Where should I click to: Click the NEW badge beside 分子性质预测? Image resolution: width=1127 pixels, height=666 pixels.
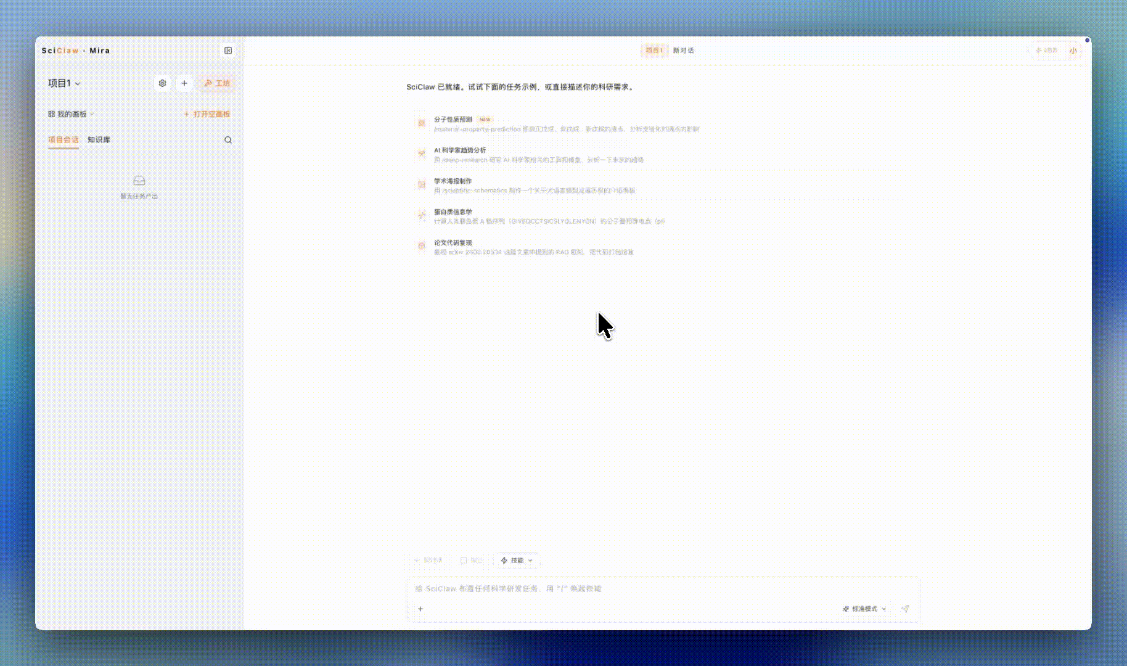point(485,120)
